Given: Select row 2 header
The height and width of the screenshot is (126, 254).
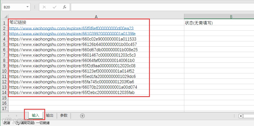Looking at the screenshot, I should click(x=4, y=28).
